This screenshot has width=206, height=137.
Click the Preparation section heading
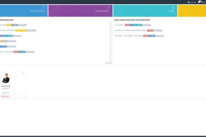7,20
